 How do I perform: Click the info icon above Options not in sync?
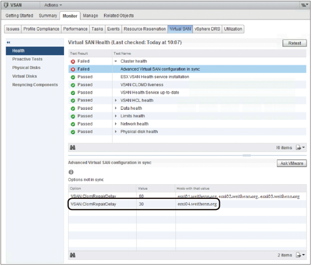[x=71, y=172]
